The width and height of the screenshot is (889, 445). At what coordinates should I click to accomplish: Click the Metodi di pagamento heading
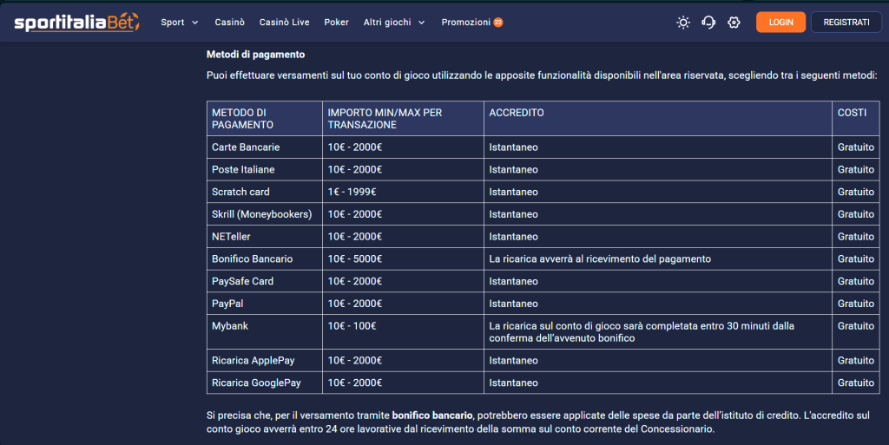[x=255, y=55]
